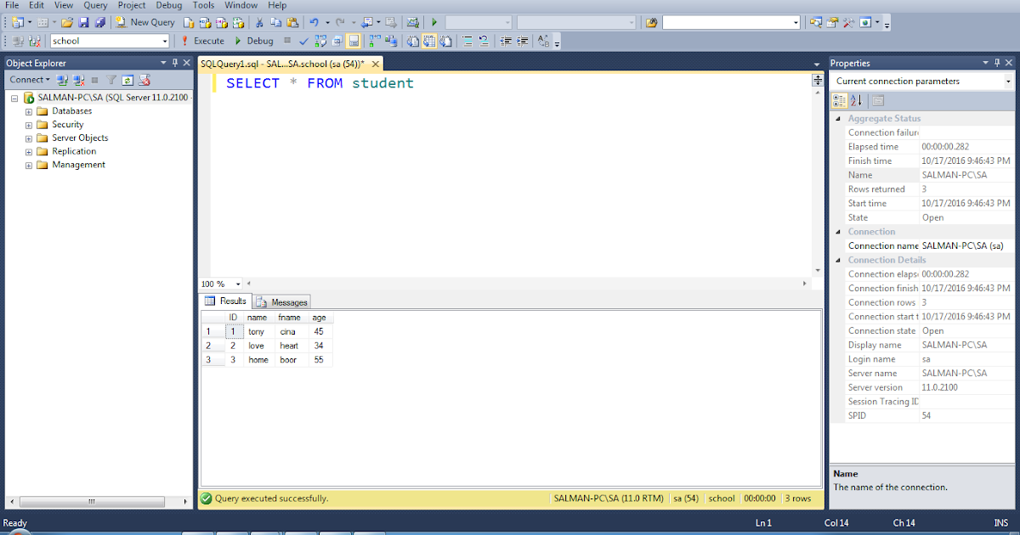The height and width of the screenshot is (535, 1020).
Task: Click the Save icon on the toolbar
Action: [x=85, y=22]
